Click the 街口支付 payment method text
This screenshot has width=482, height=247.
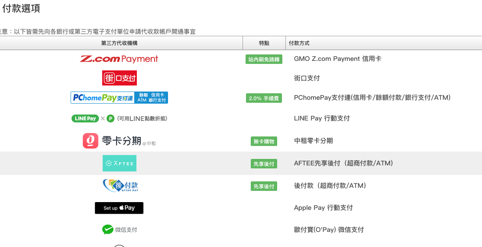tap(307, 78)
